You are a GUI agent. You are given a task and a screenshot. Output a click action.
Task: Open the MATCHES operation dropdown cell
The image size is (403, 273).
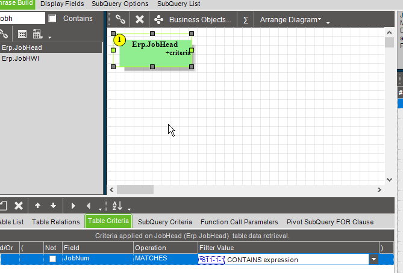tap(164, 259)
